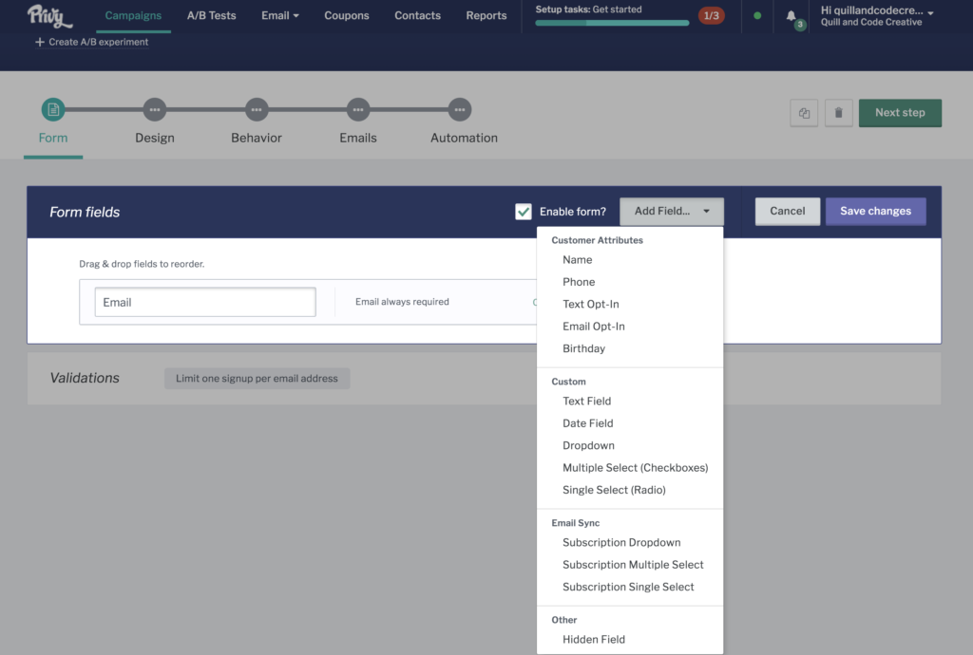Click the Next step button
This screenshot has height=655, width=973.
pos(900,113)
